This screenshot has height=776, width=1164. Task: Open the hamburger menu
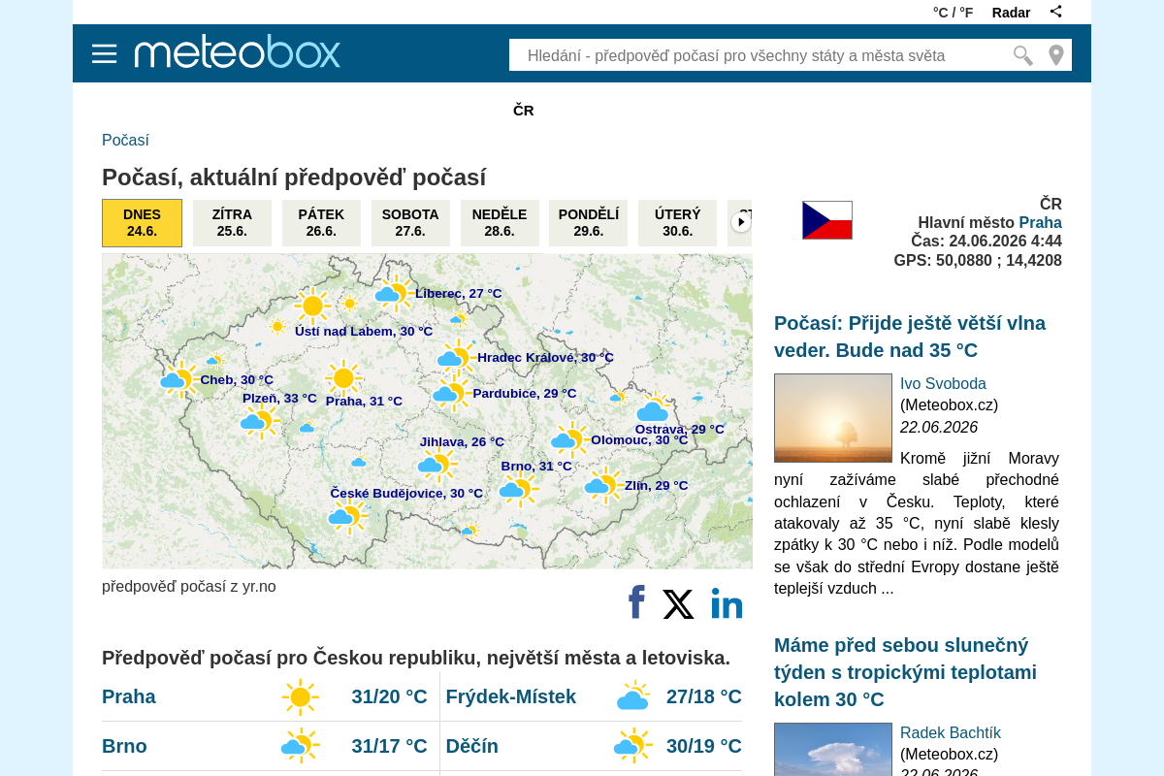(104, 53)
